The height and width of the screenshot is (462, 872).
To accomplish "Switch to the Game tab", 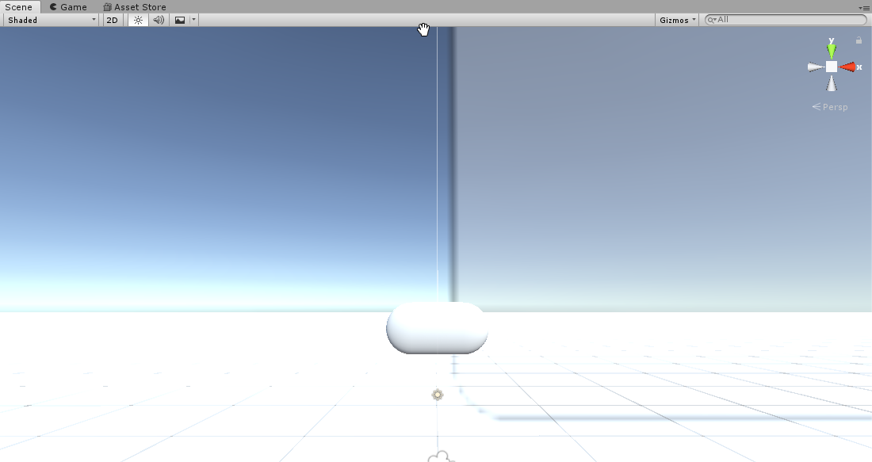I will coord(68,6).
